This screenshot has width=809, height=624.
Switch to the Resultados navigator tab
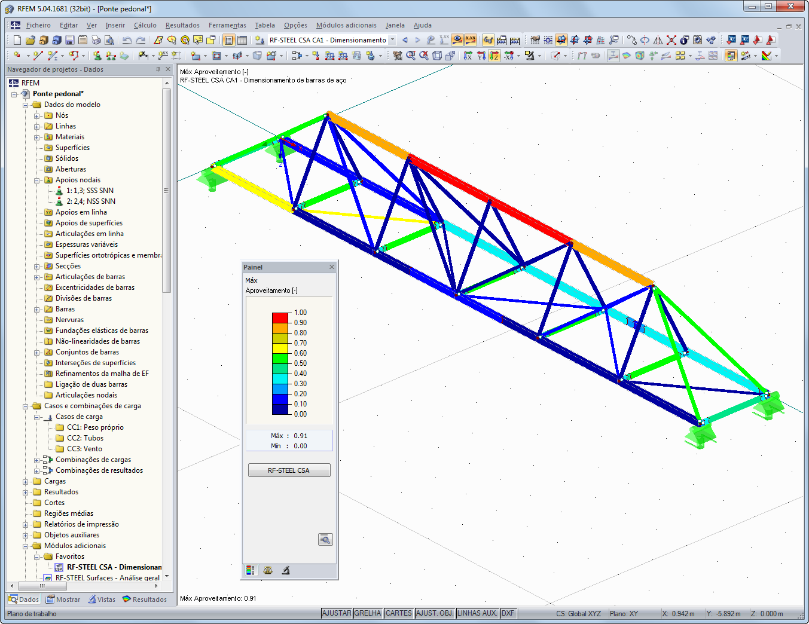pyautogui.click(x=145, y=599)
